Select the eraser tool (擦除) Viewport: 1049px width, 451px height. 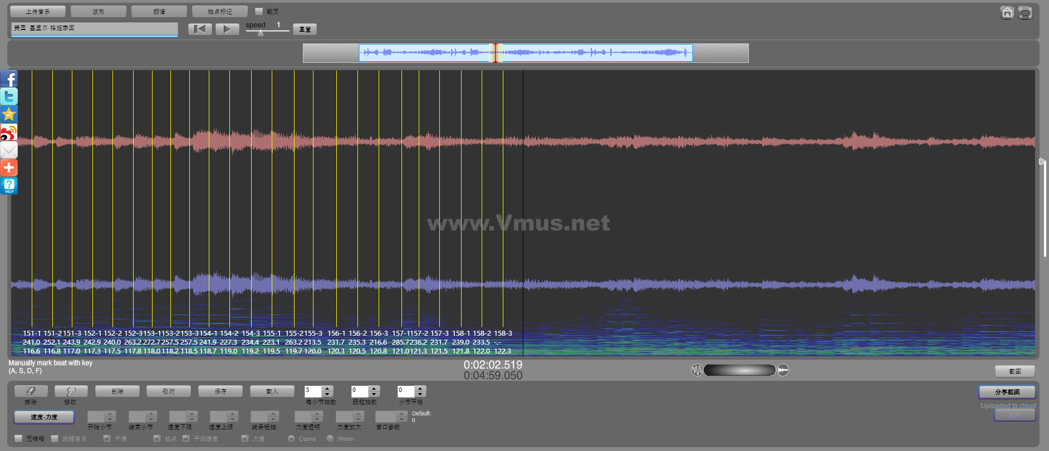[x=31, y=391]
